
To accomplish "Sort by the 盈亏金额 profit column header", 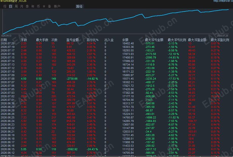I will [x=72, y=40].
